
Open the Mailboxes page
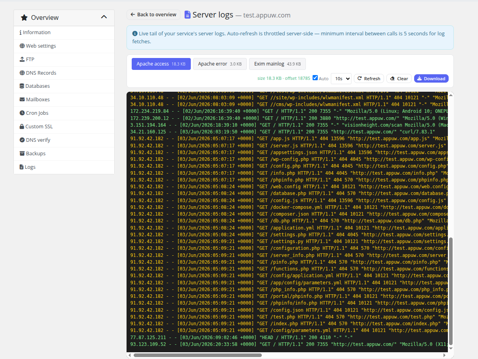click(64, 100)
